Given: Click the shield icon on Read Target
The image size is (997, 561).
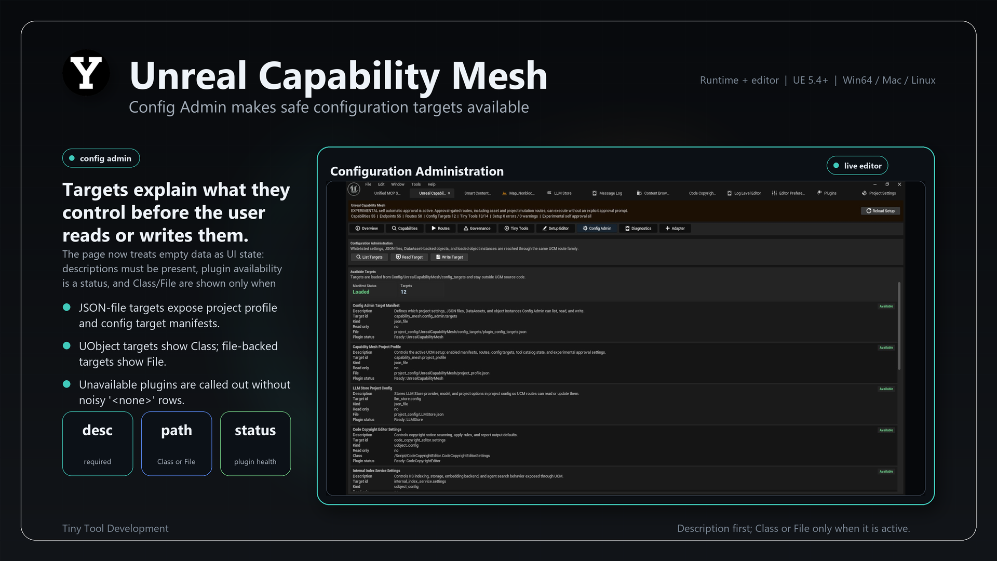Looking at the screenshot, I should pyautogui.click(x=398, y=257).
